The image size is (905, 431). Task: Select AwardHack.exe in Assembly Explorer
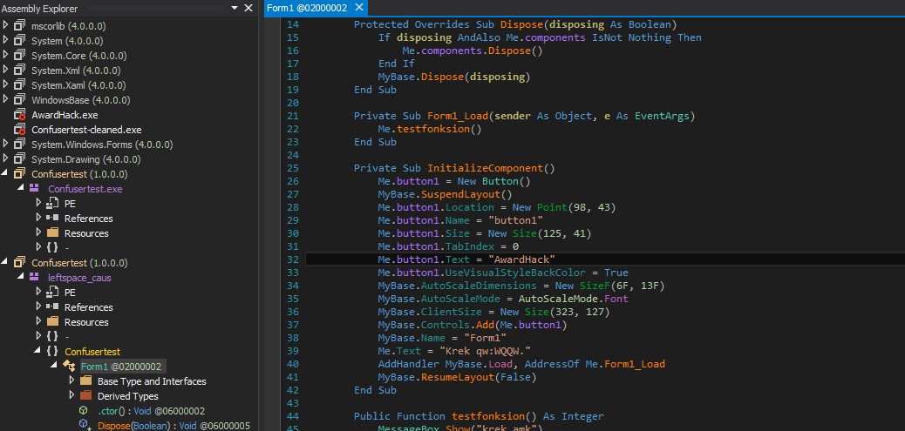click(65, 115)
